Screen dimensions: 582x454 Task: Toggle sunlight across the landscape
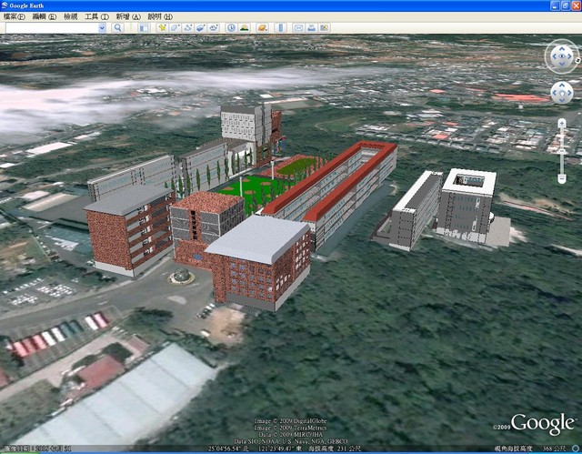(244, 27)
